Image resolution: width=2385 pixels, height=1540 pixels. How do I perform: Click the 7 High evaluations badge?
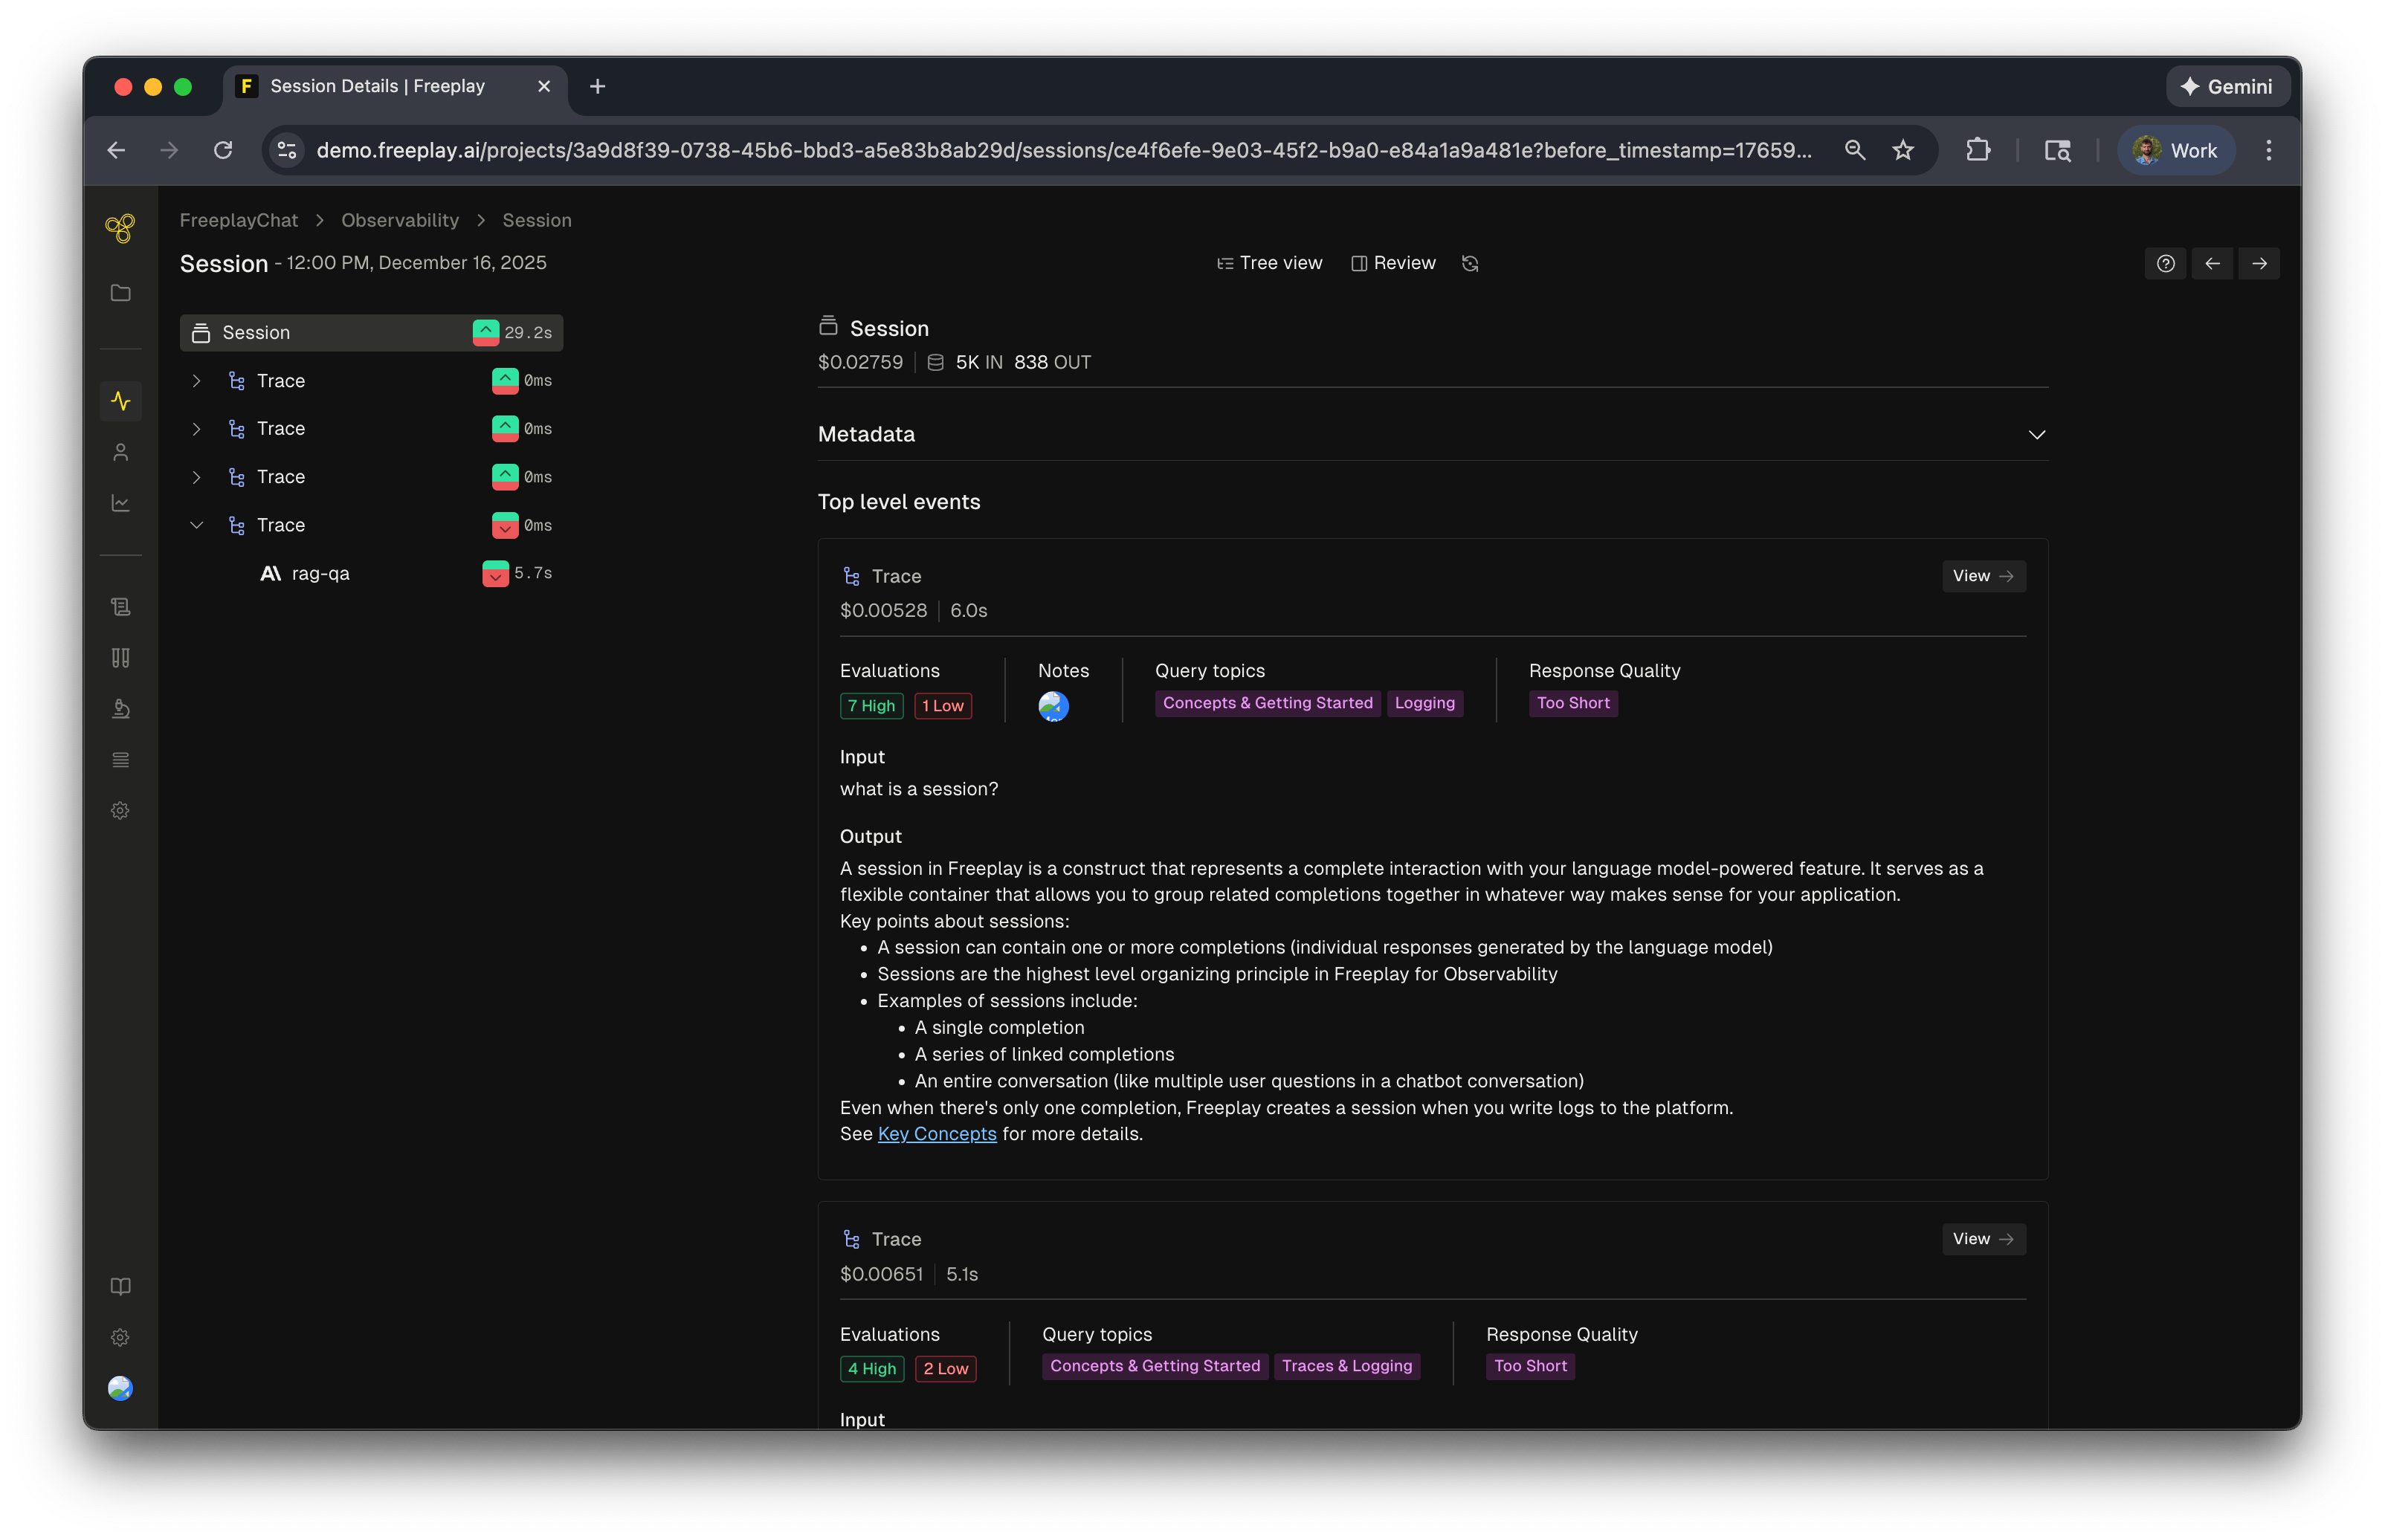tap(871, 706)
